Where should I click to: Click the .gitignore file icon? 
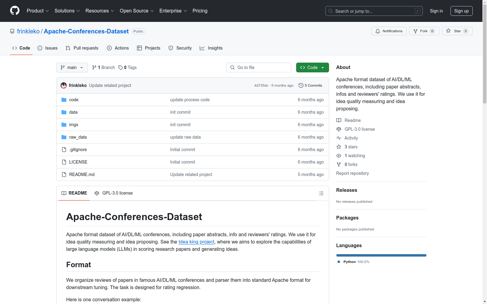(x=64, y=150)
